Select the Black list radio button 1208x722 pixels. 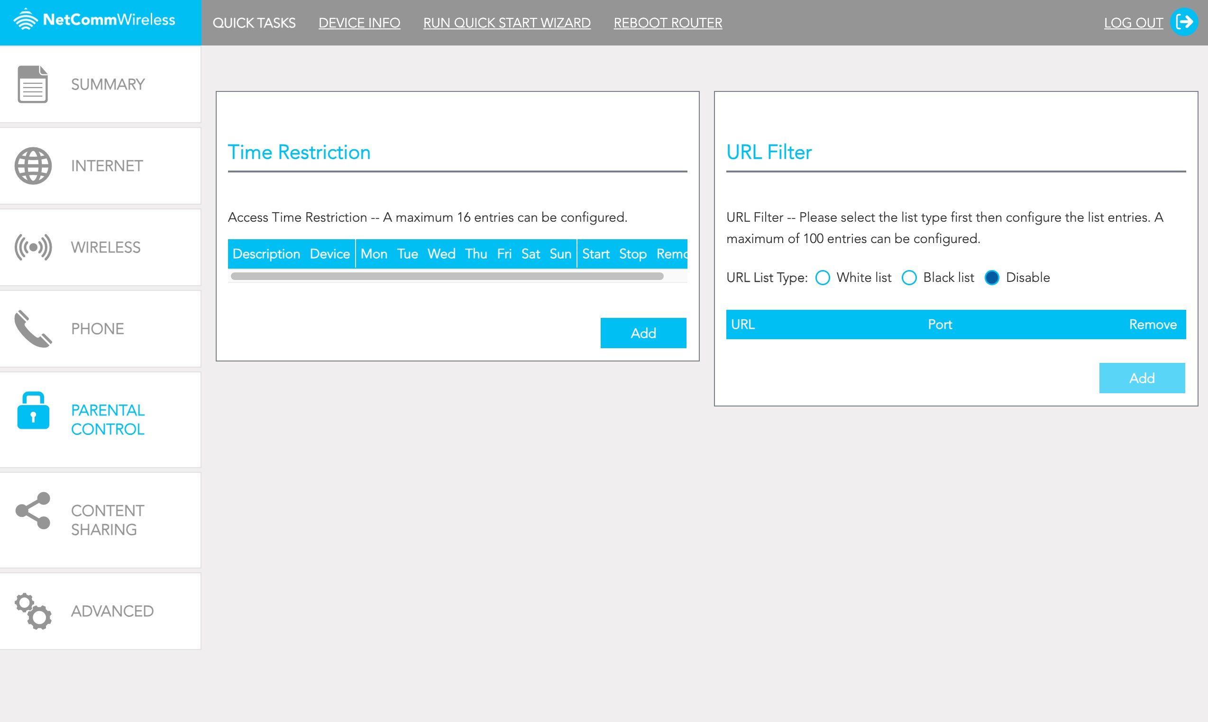tap(909, 278)
